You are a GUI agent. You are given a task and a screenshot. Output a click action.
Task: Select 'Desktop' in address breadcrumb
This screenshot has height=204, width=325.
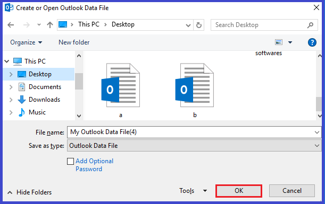pos(123,24)
